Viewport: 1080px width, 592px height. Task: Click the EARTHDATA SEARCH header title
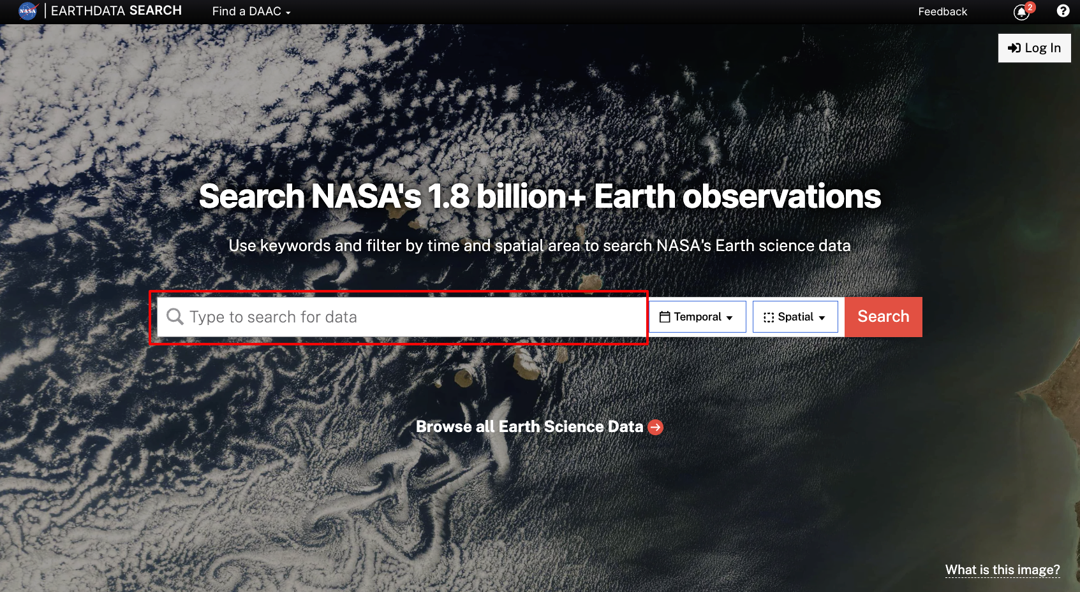click(116, 11)
